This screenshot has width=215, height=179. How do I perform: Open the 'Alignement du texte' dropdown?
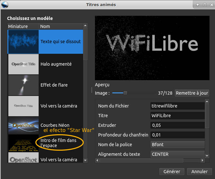click(x=178, y=154)
